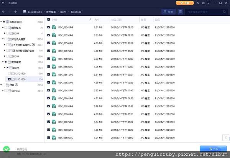
Task: Navigate forward with the right arrow
Action: 9,12
